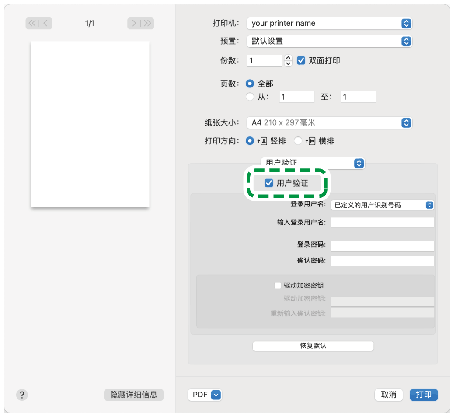Open the 登录用户名 dropdown menu

[382, 205]
